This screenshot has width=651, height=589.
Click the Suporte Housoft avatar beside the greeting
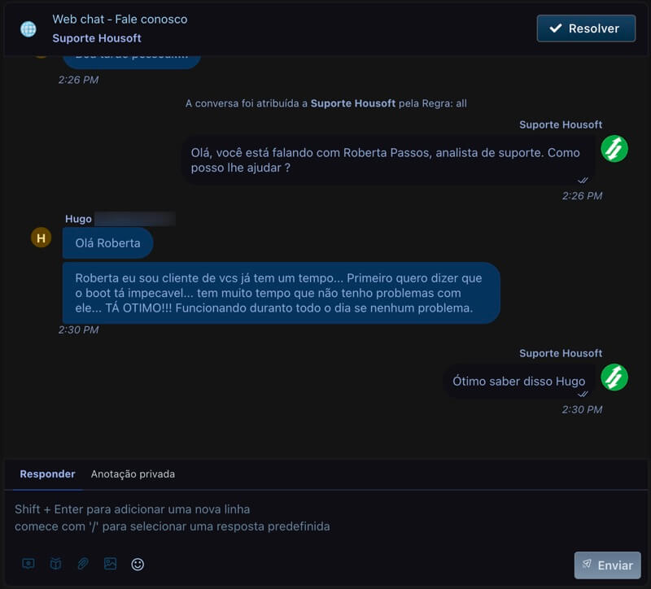614,149
